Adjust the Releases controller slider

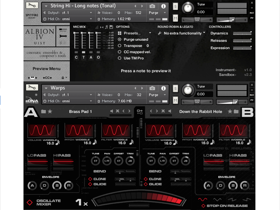(x=242, y=40)
